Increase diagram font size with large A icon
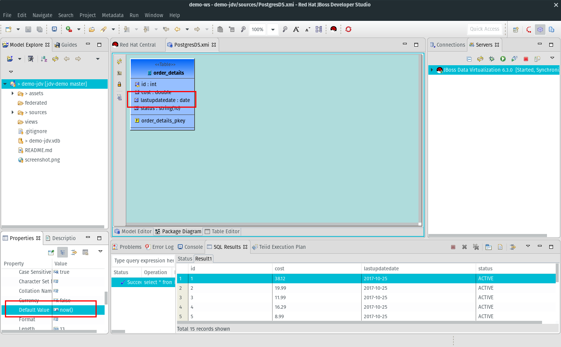The width and height of the screenshot is (561, 347). [296, 29]
